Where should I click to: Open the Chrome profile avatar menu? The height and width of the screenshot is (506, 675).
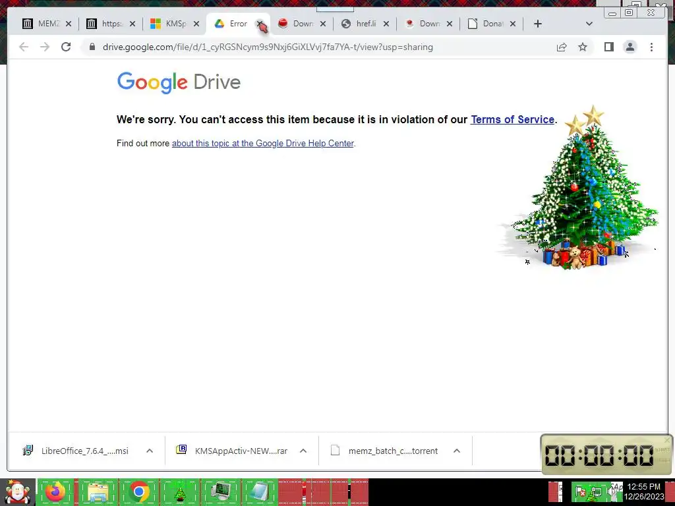[630, 47]
